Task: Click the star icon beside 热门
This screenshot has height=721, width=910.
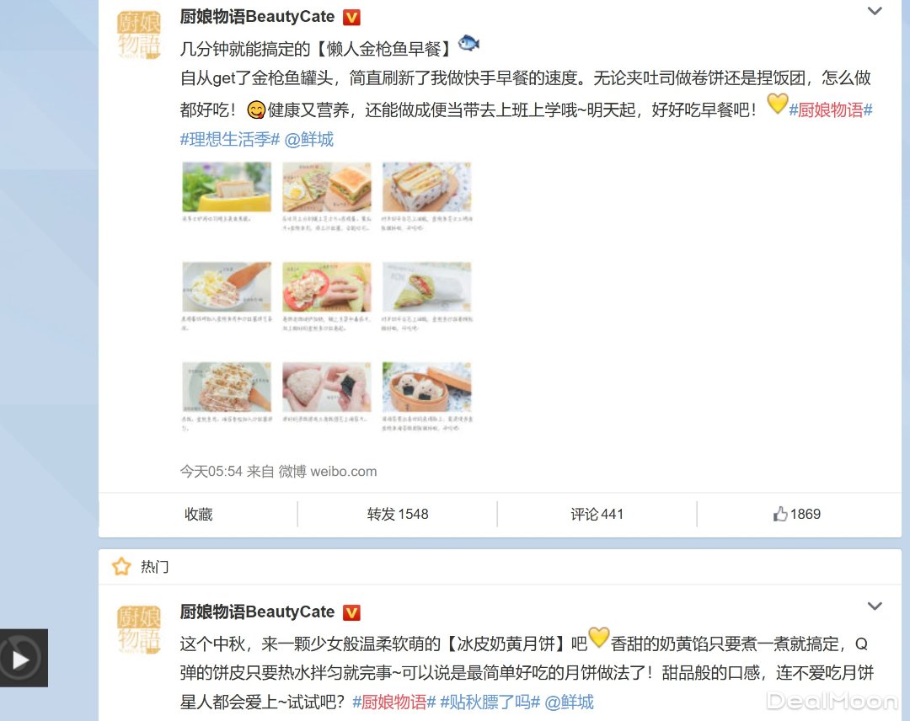Action: pyautogui.click(x=121, y=566)
